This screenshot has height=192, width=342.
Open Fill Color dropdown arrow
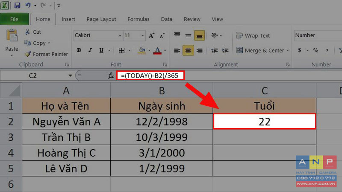click(149, 50)
